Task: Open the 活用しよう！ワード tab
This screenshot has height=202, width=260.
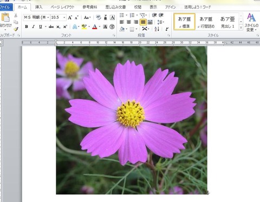Action: (x=198, y=7)
